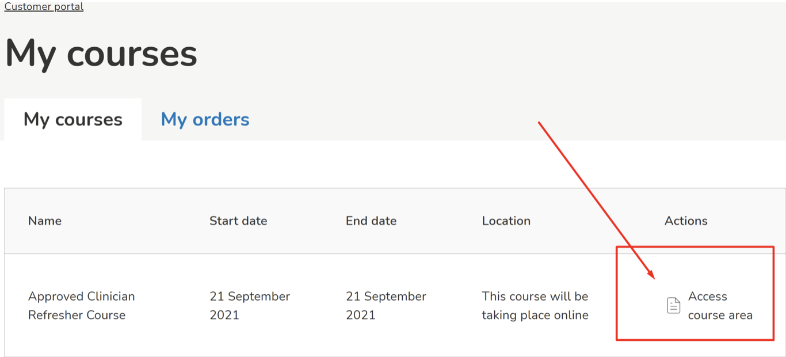This screenshot has height=357, width=786.
Task: Click the words 'course area' in Actions cell
Action: coord(720,315)
